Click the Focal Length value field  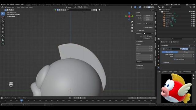tap(148, 16)
